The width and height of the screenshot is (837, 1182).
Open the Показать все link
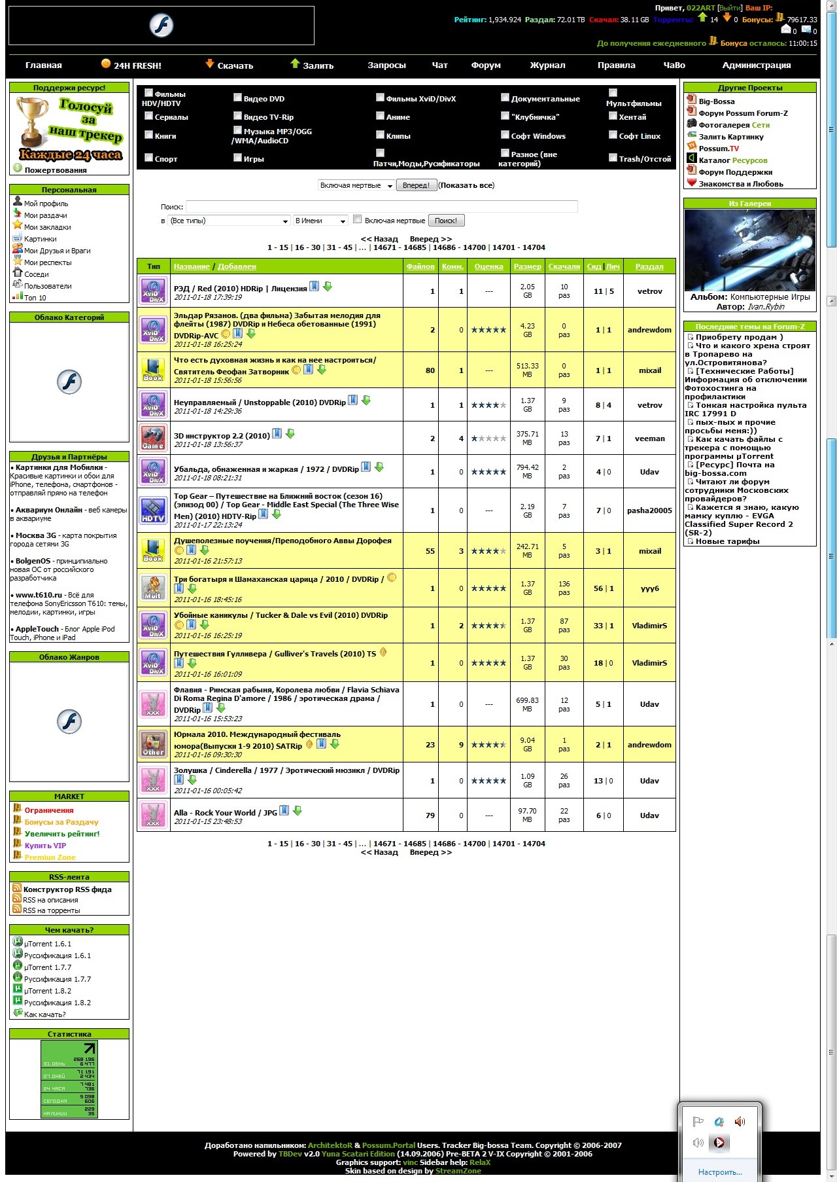click(x=466, y=186)
